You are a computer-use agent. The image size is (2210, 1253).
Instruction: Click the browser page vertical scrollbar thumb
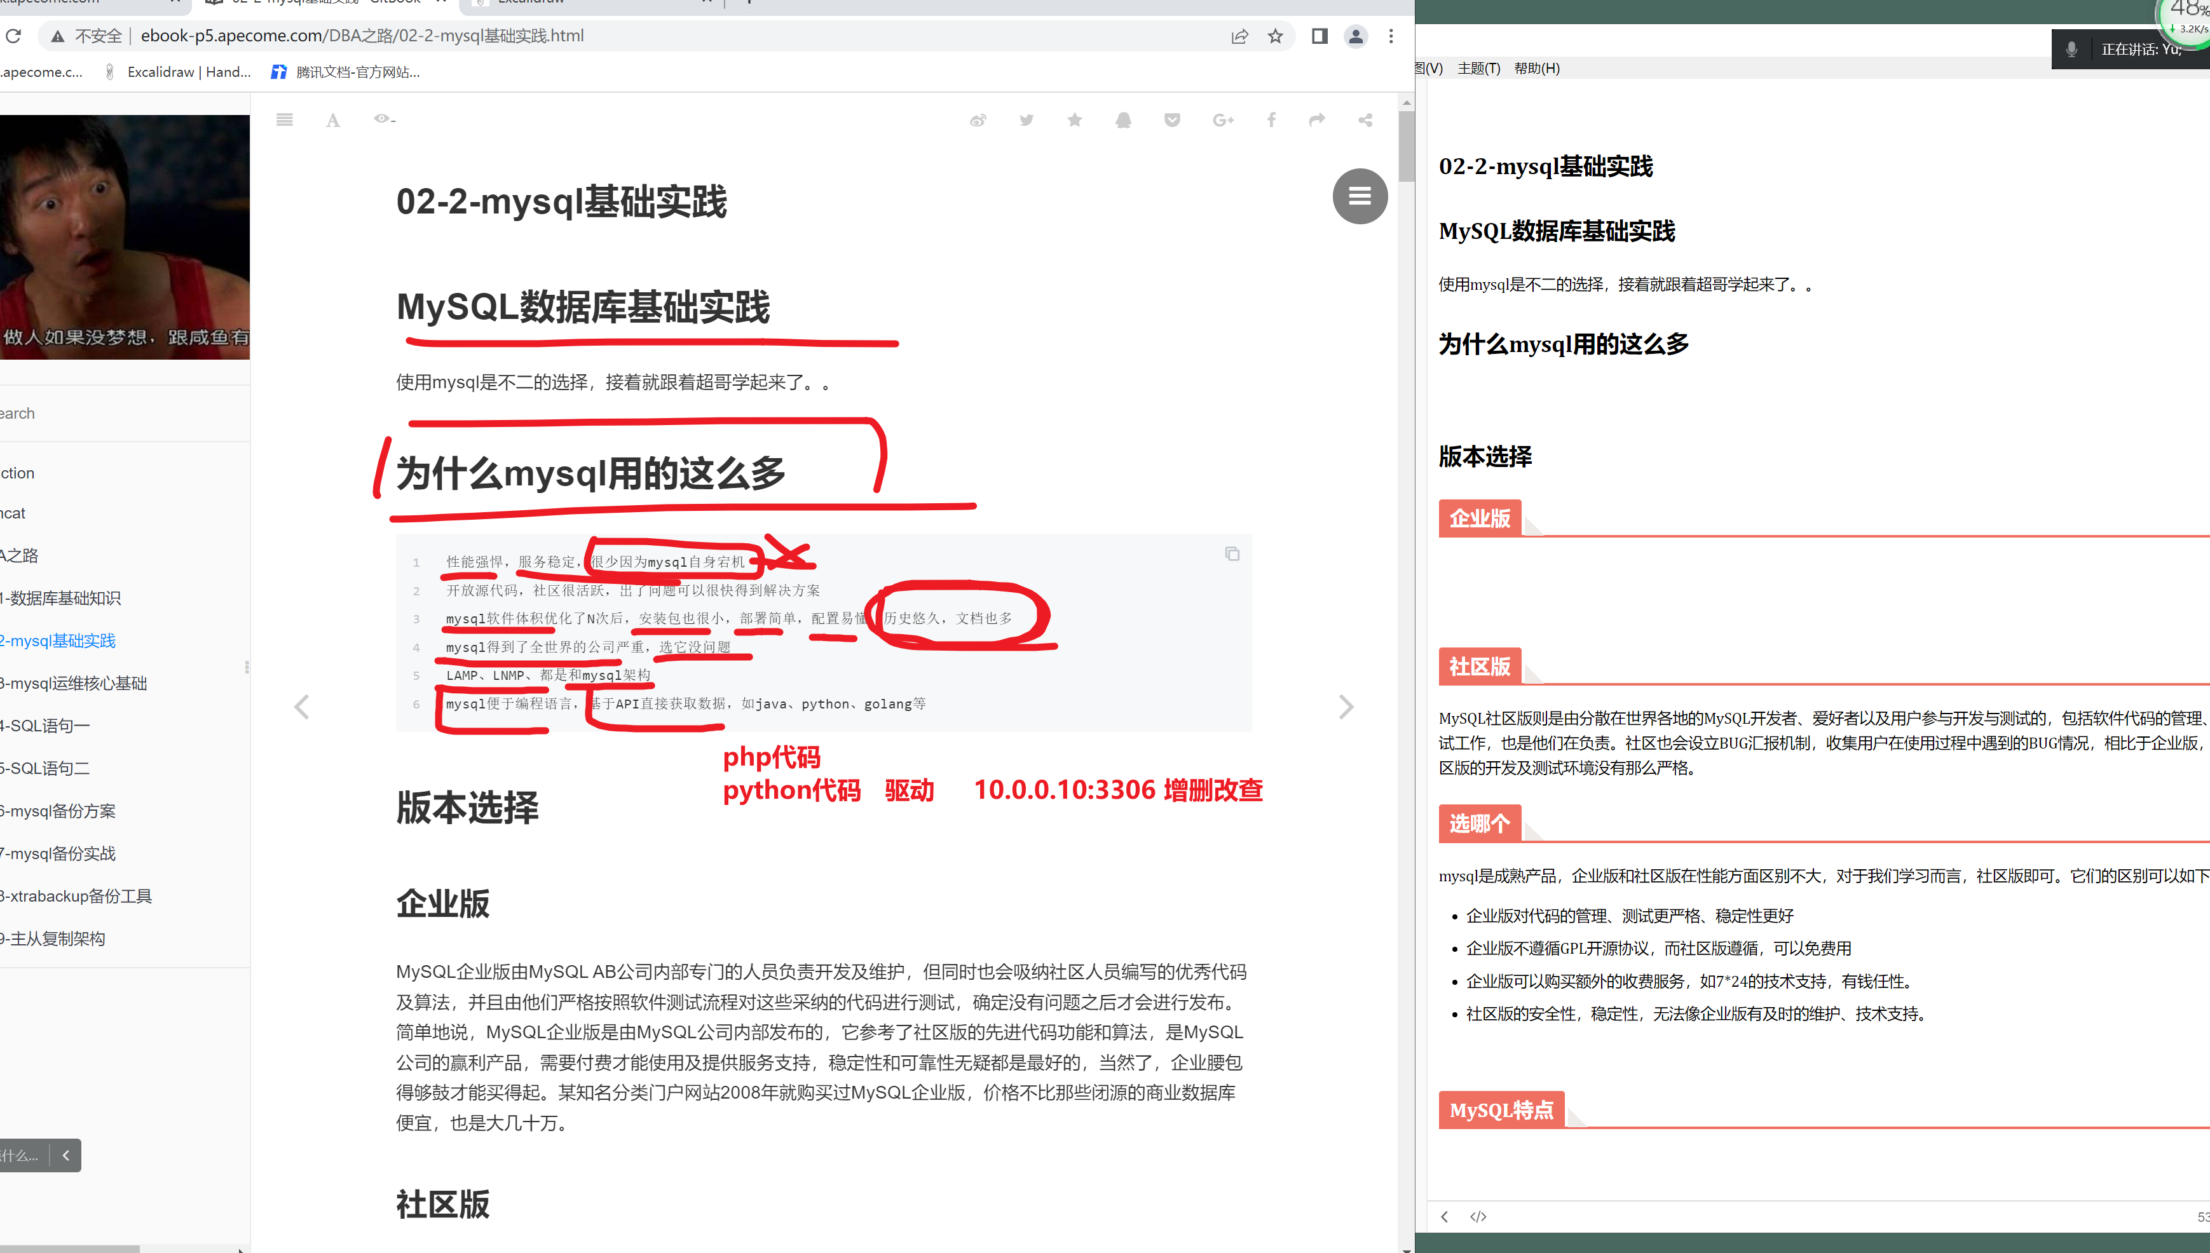point(1406,146)
